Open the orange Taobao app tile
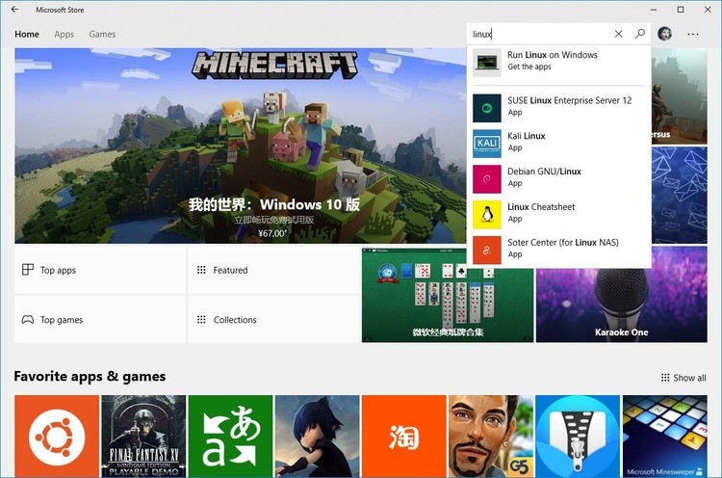Screen dimensions: 722x478 click(x=403, y=436)
